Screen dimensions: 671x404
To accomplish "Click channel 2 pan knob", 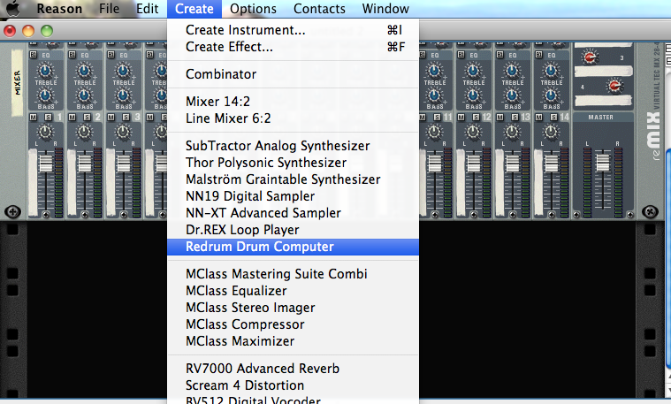I will [x=84, y=132].
